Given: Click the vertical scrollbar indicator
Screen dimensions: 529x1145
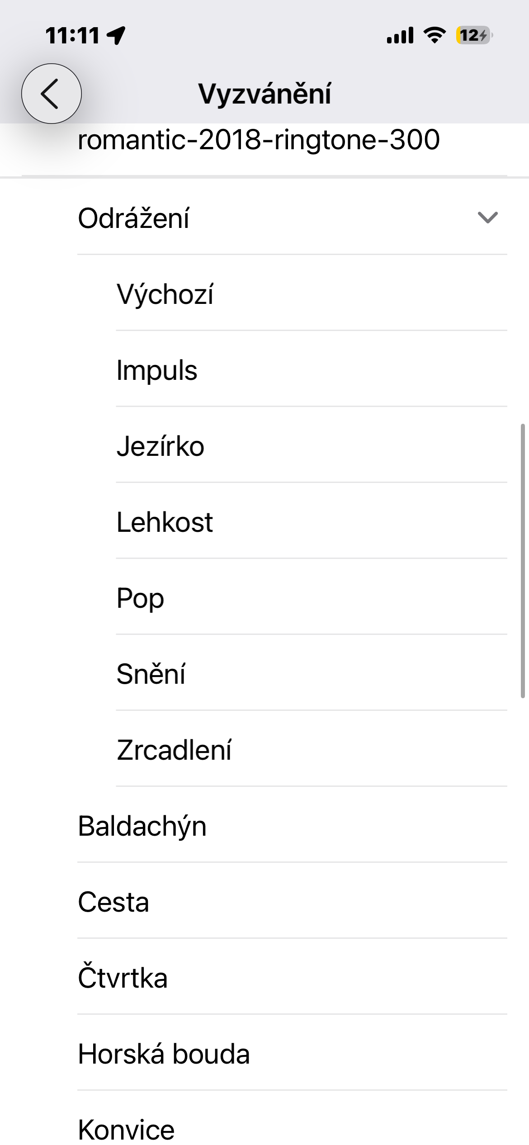Looking at the screenshot, I should point(523,561).
